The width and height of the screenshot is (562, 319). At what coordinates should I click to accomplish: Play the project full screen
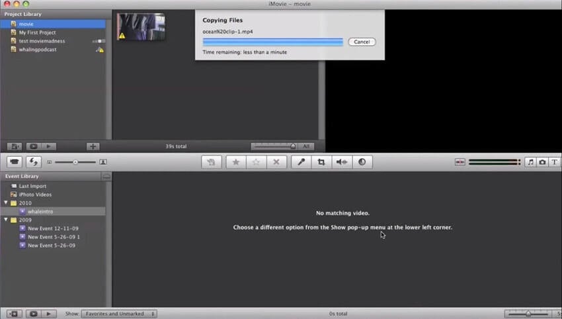(x=33, y=146)
